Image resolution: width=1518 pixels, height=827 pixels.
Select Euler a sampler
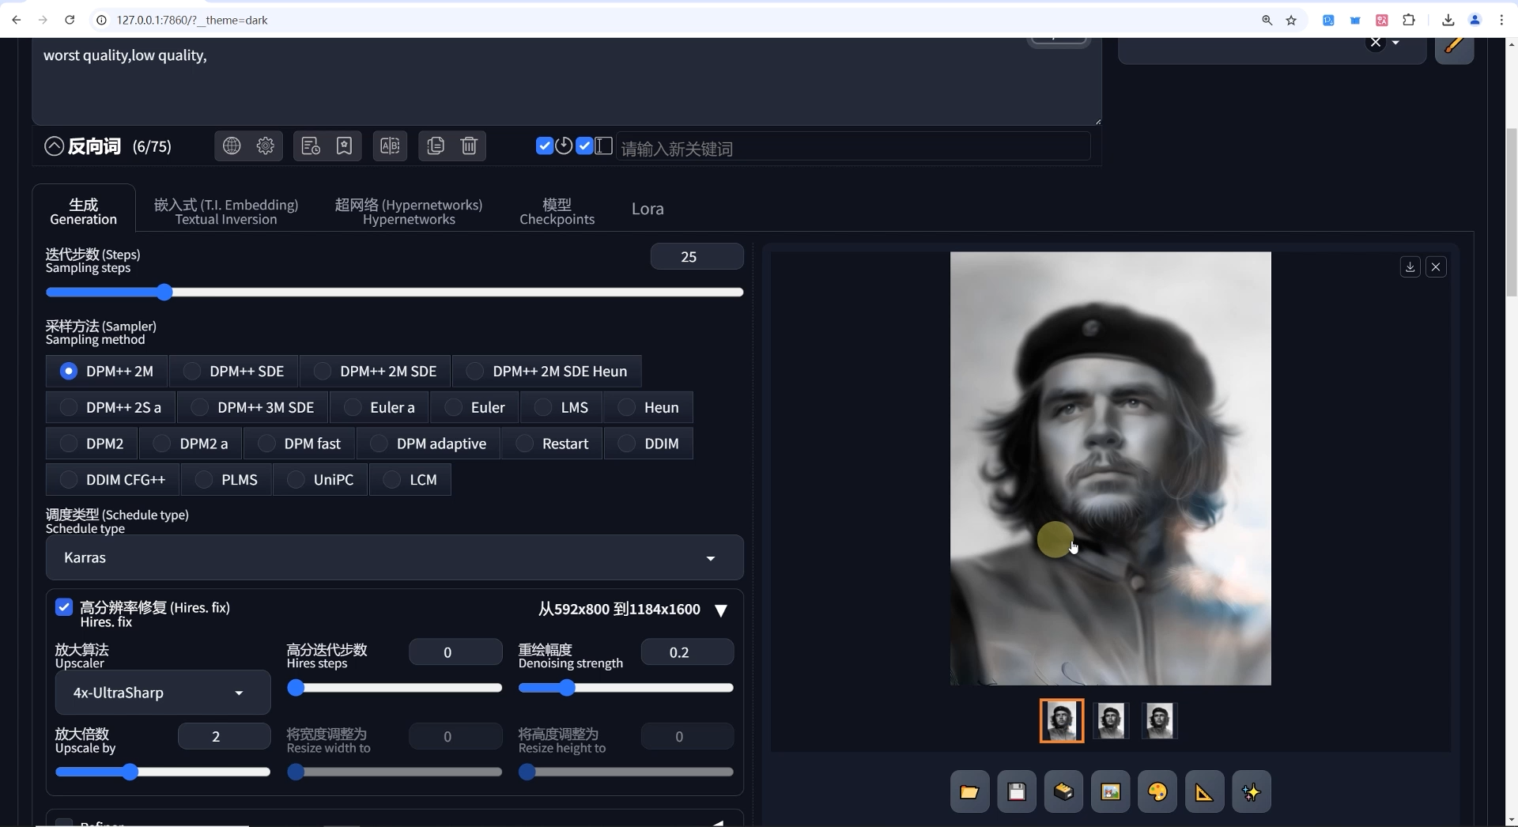pos(379,407)
